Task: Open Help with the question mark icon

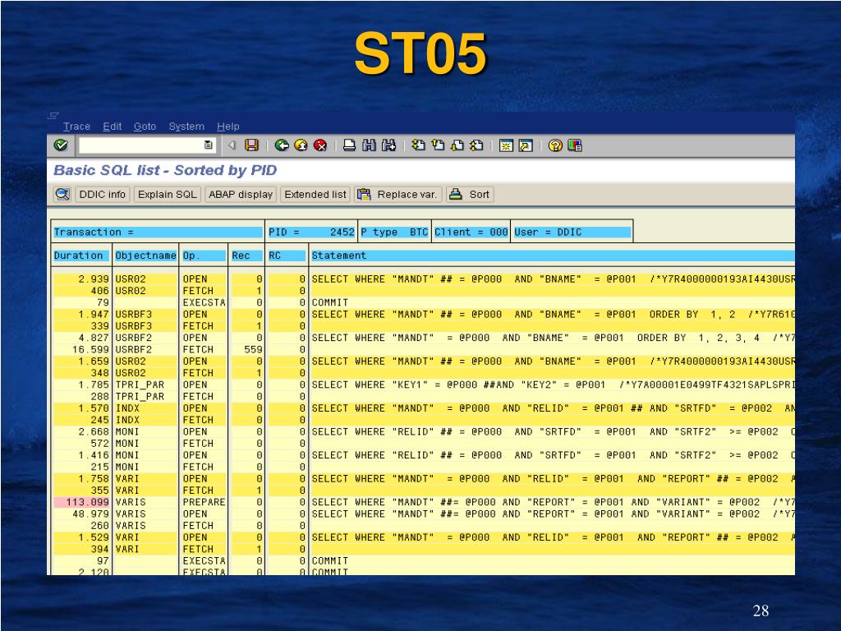Action: (x=555, y=145)
